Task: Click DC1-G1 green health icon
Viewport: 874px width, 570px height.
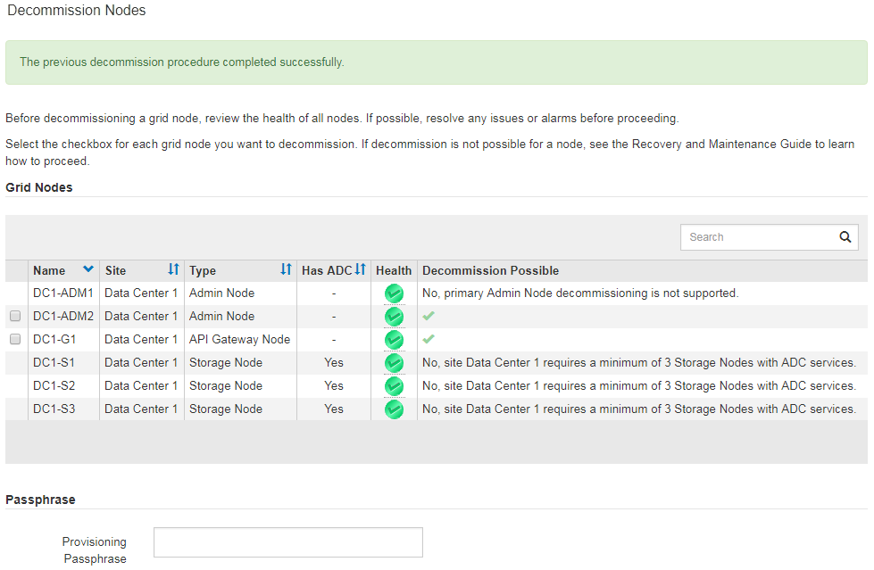Action: click(x=394, y=340)
